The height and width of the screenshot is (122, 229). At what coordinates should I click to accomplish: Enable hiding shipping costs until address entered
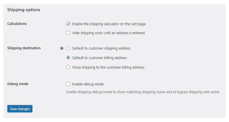tap(68, 33)
